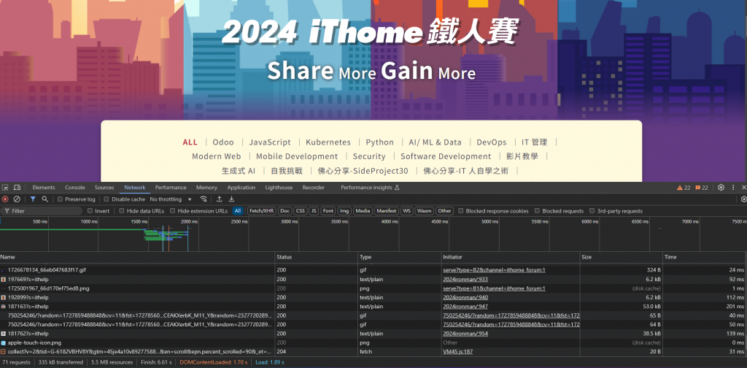
Task: Stop recording the network log
Action: (x=5, y=199)
